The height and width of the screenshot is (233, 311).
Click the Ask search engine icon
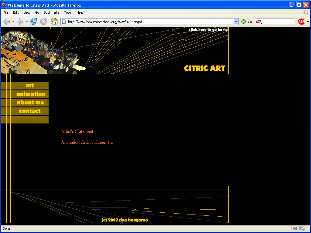coord(258,22)
